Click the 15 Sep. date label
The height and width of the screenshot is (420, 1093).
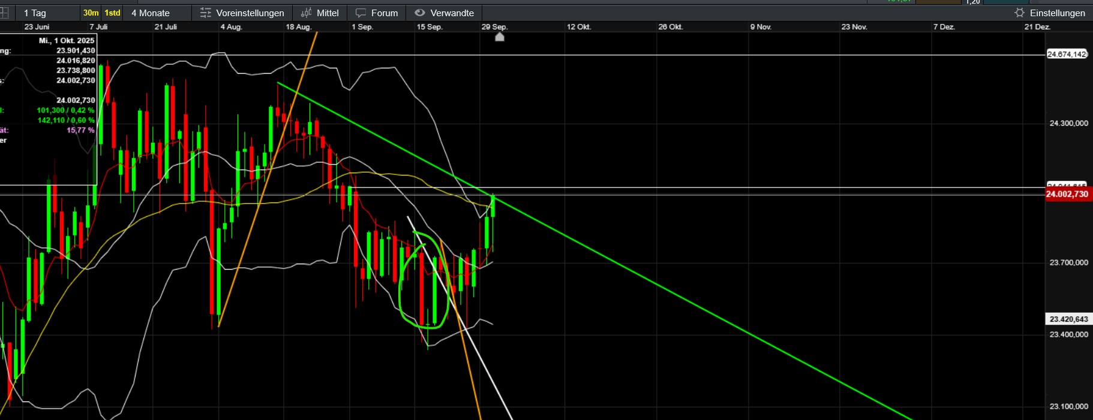pos(430,27)
